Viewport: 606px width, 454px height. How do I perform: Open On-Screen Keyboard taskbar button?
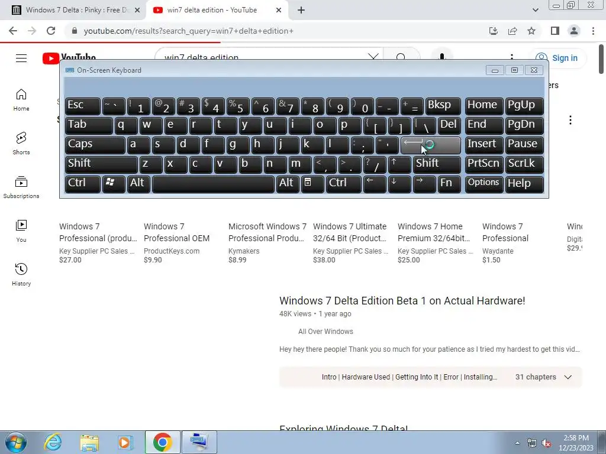(199, 442)
